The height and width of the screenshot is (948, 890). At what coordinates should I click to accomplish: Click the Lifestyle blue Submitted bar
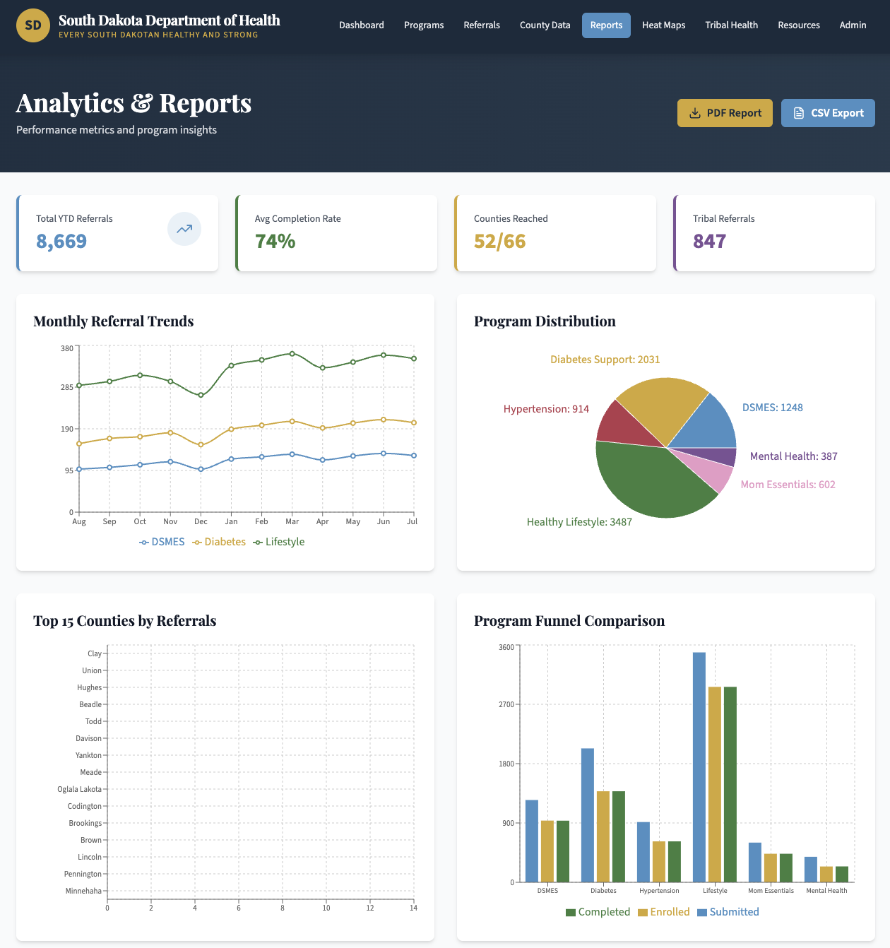pyautogui.click(x=699, y=767)
